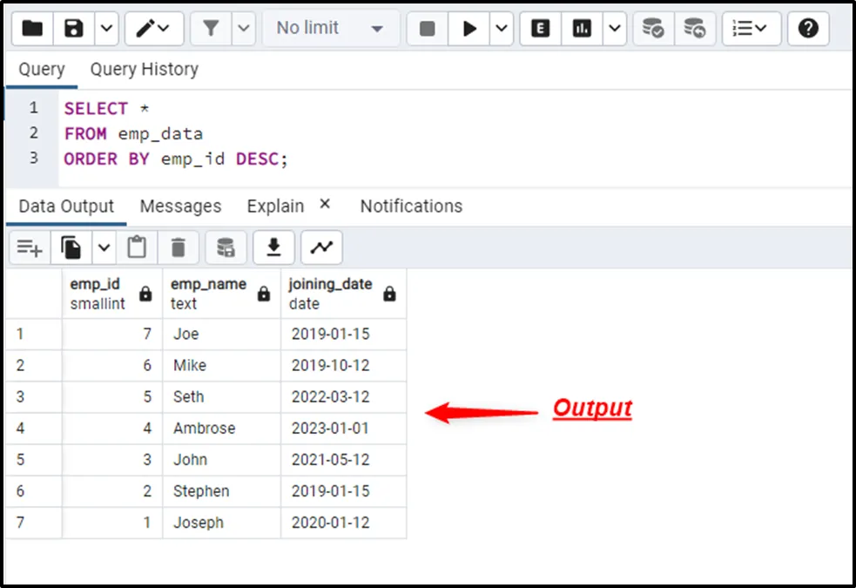Open the dropdown arrow beside Save File
The height and width of the screenshot is (588, 856).
click(105, 29)
